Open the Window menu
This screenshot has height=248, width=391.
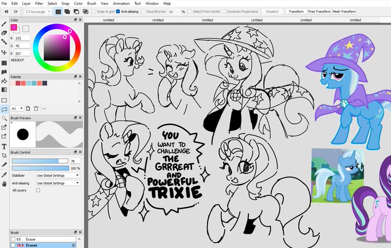pyautogui.click(x=152, y=3)
